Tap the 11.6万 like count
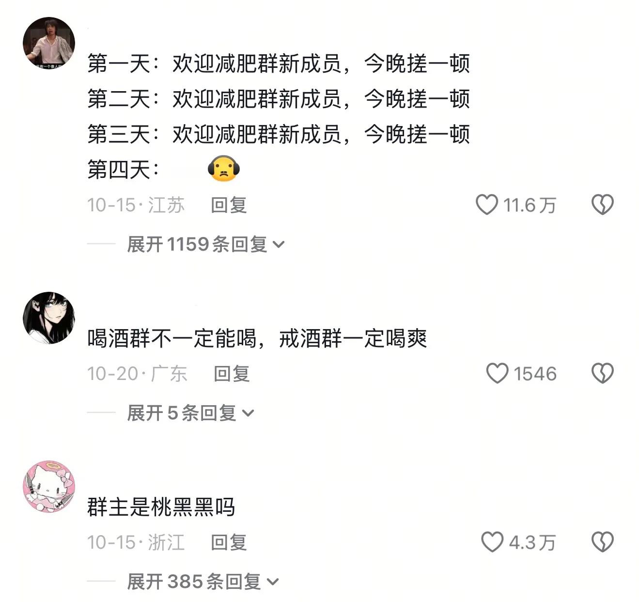Image resolution: width=639 pixels, height=602 pixels. tap(530, 205)
